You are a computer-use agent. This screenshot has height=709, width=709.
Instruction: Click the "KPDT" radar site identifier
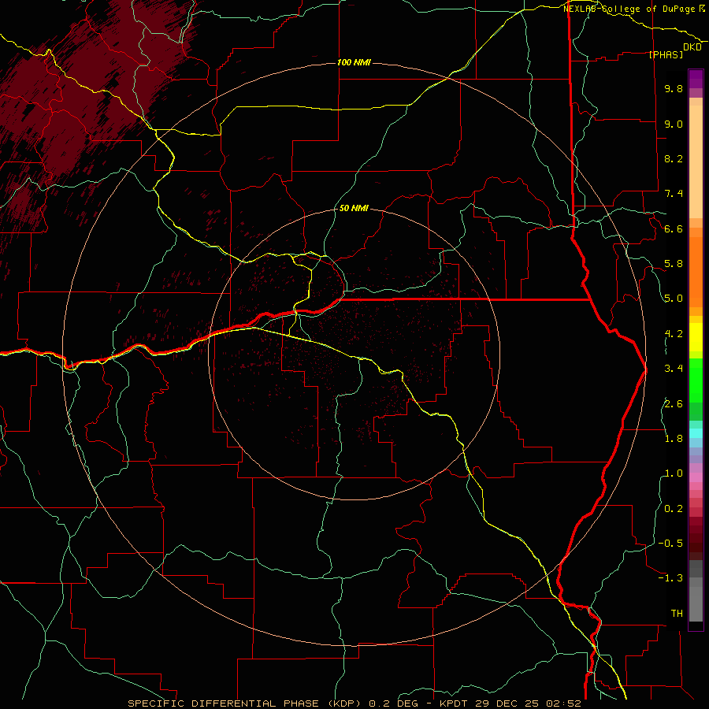coord(455,703)
